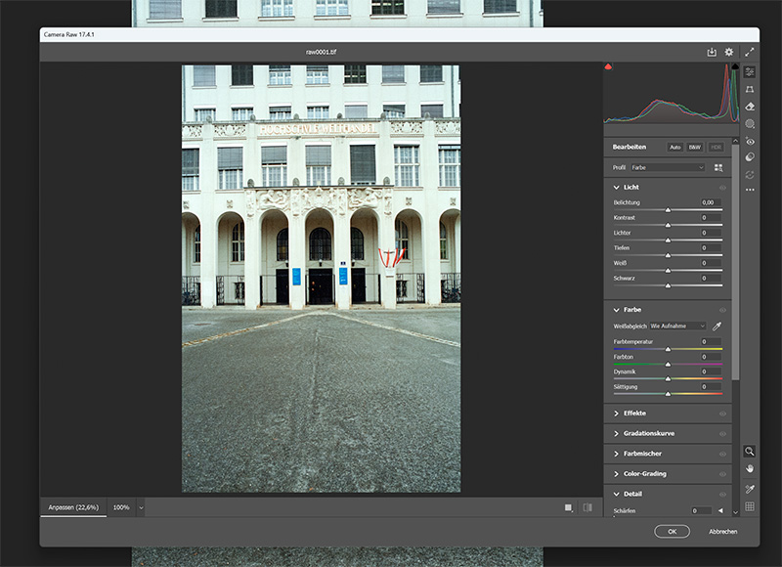This screenshot has width=782, height=567.
Task: Click the Schärfen disclosure triangle
Action: (720, 510)
